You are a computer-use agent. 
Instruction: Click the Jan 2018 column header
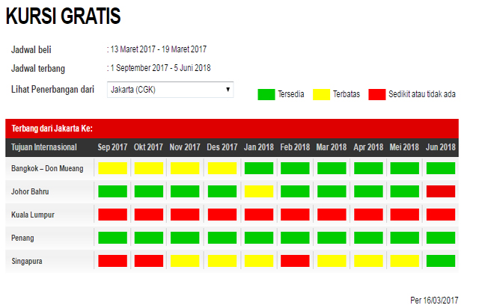pos(259,147)
